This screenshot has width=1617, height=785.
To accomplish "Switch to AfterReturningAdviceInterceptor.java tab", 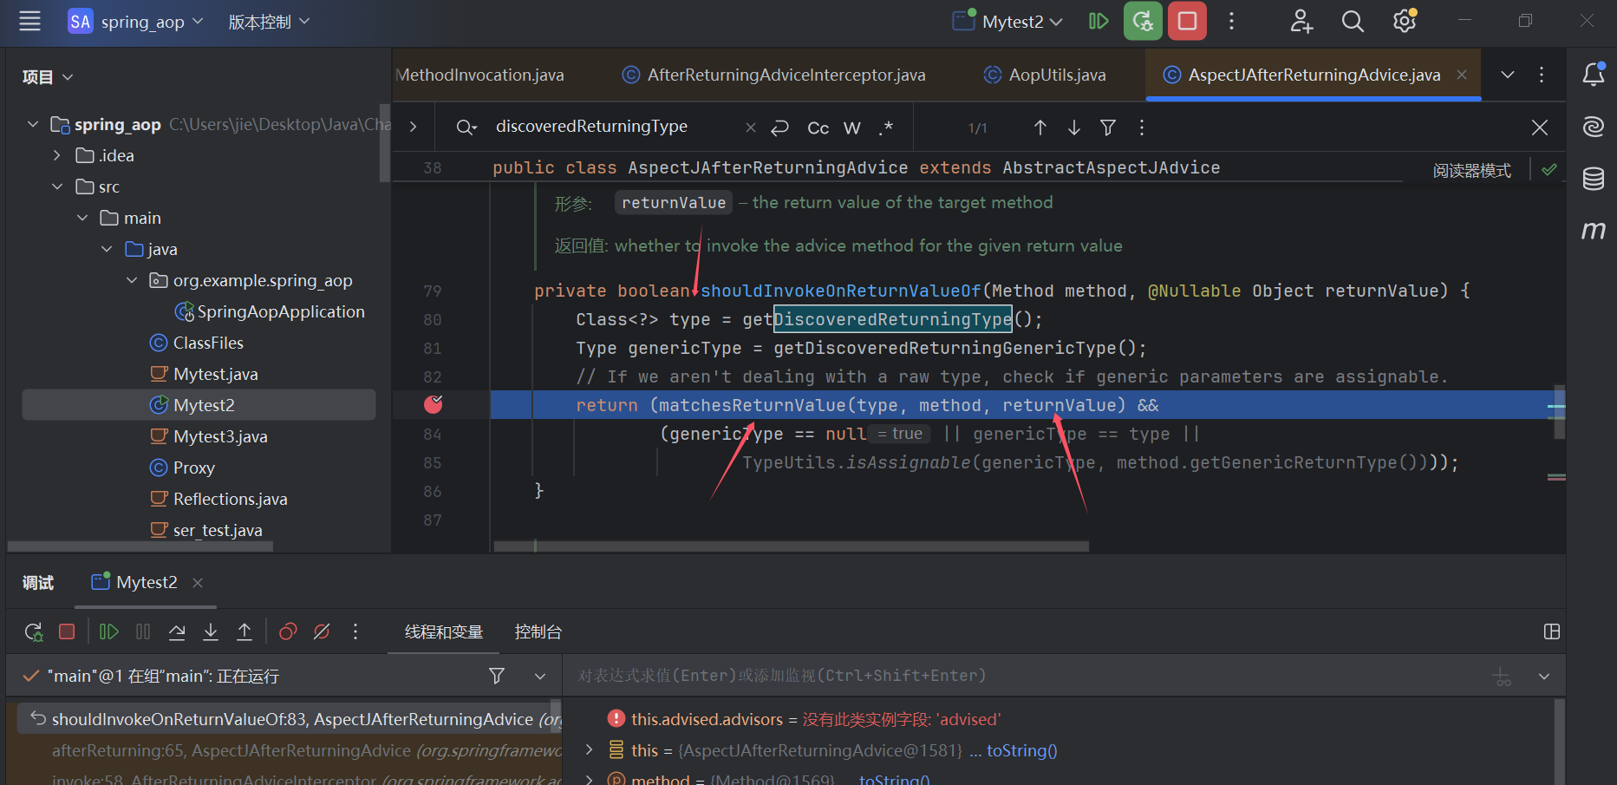I will pos(774,75).
